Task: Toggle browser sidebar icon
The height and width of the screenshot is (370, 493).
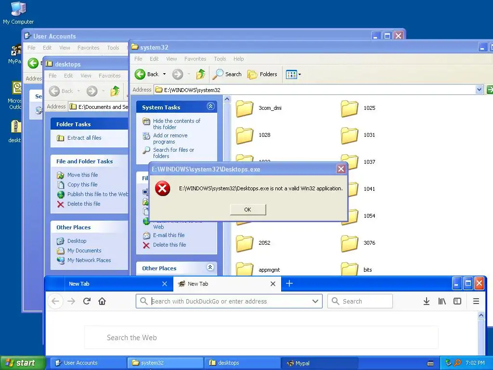Action: tap(457, 302)
